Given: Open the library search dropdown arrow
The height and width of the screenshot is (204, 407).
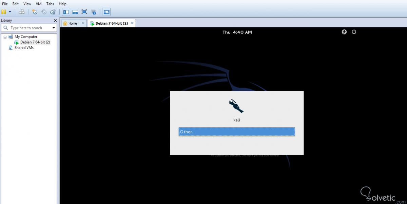Looking at the screenshot, I should click(54, 28).
